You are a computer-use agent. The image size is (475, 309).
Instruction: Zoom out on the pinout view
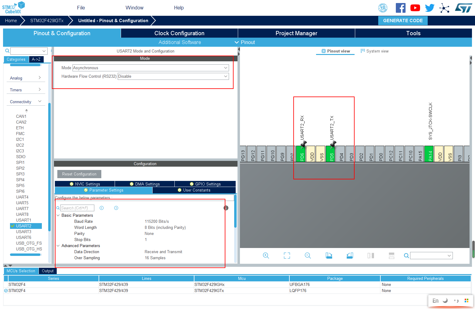point(308,256)
